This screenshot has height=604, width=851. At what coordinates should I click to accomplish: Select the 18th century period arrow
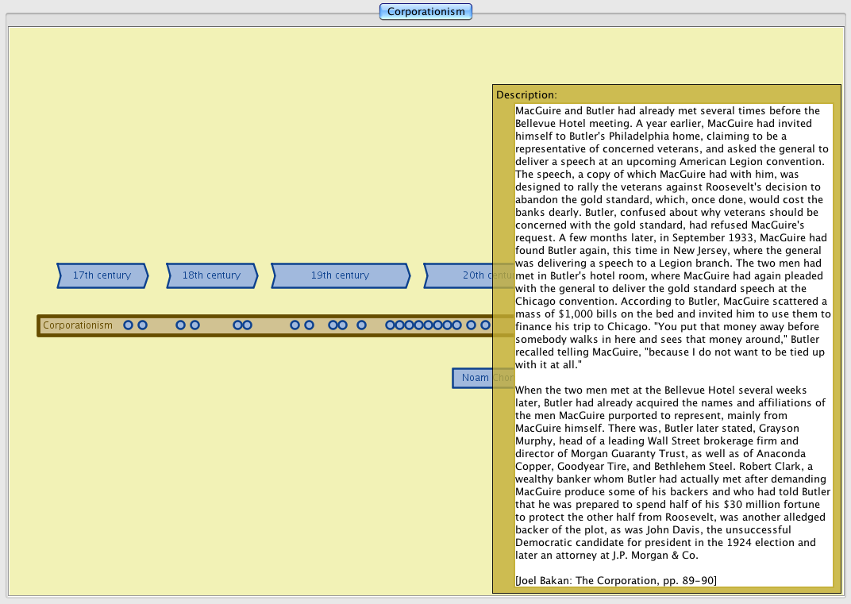211,275
